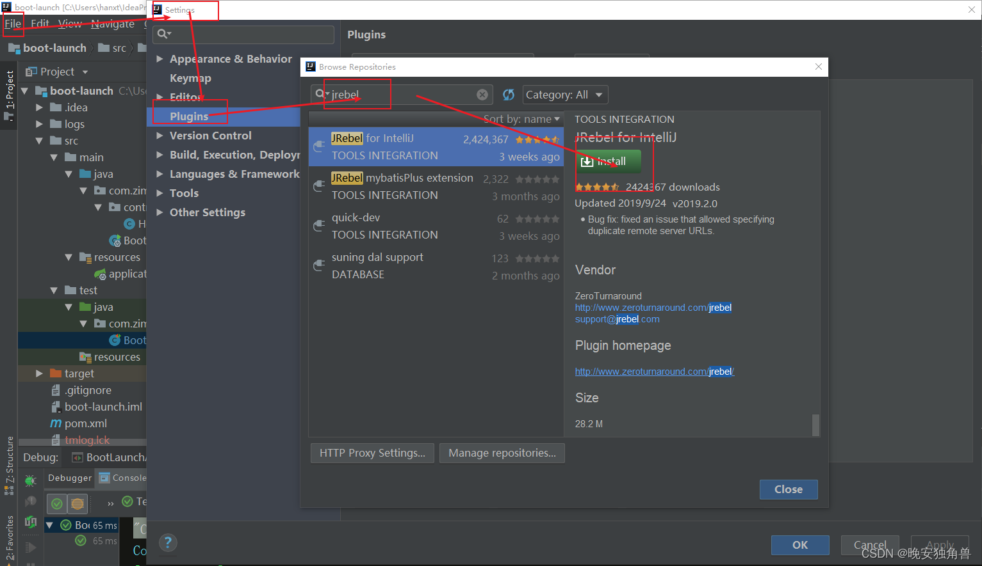Click the plugin details scrollbar

click(x=815, y=425)
